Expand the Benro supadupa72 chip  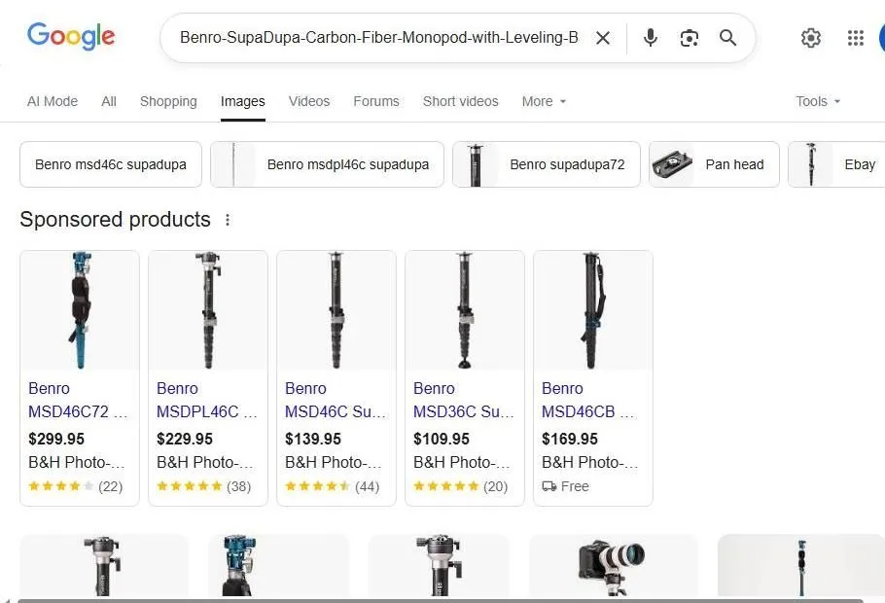point(546,164)
